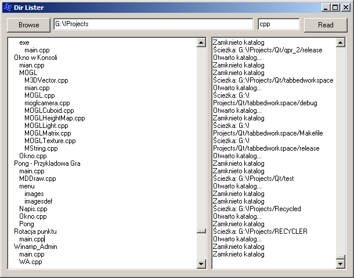
Task: Click MOGLCuboid.cpp in the file list
Action: coord(49,111)
